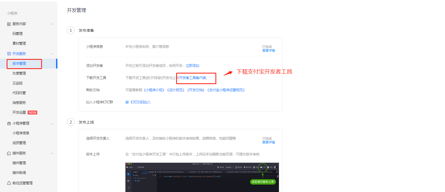Click the 小程序 sidebar heading

tap(12, 13)
